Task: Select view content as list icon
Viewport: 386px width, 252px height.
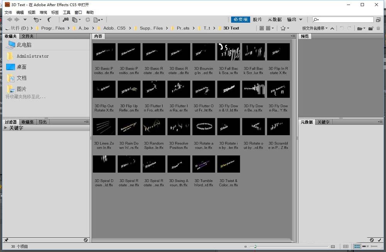Action: pos(374,246)
